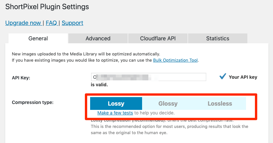This screenshot has height=143, width=273.
Task: Open the FAQ link
Action: (51, 23)
